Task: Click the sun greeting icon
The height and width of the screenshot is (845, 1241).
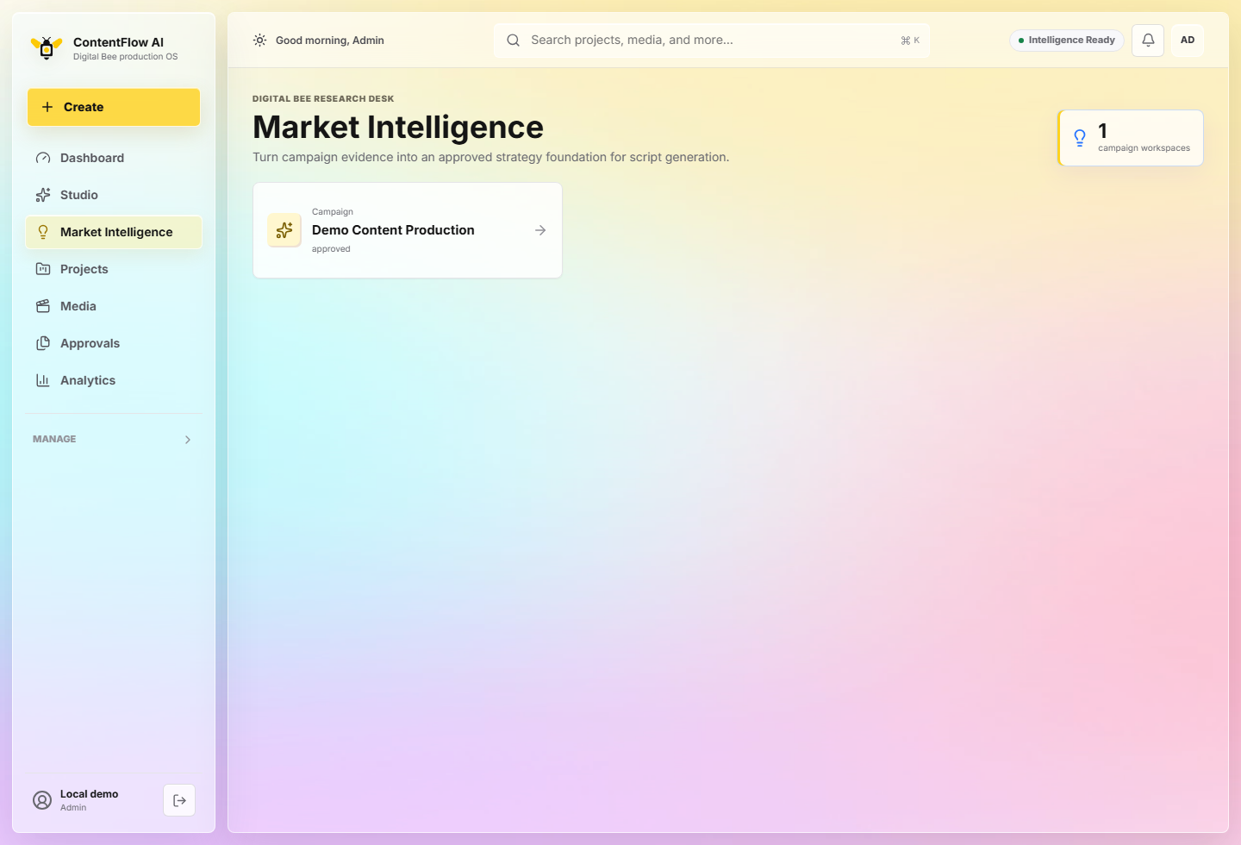Action: pyautogui.click(x=259, y=41)
